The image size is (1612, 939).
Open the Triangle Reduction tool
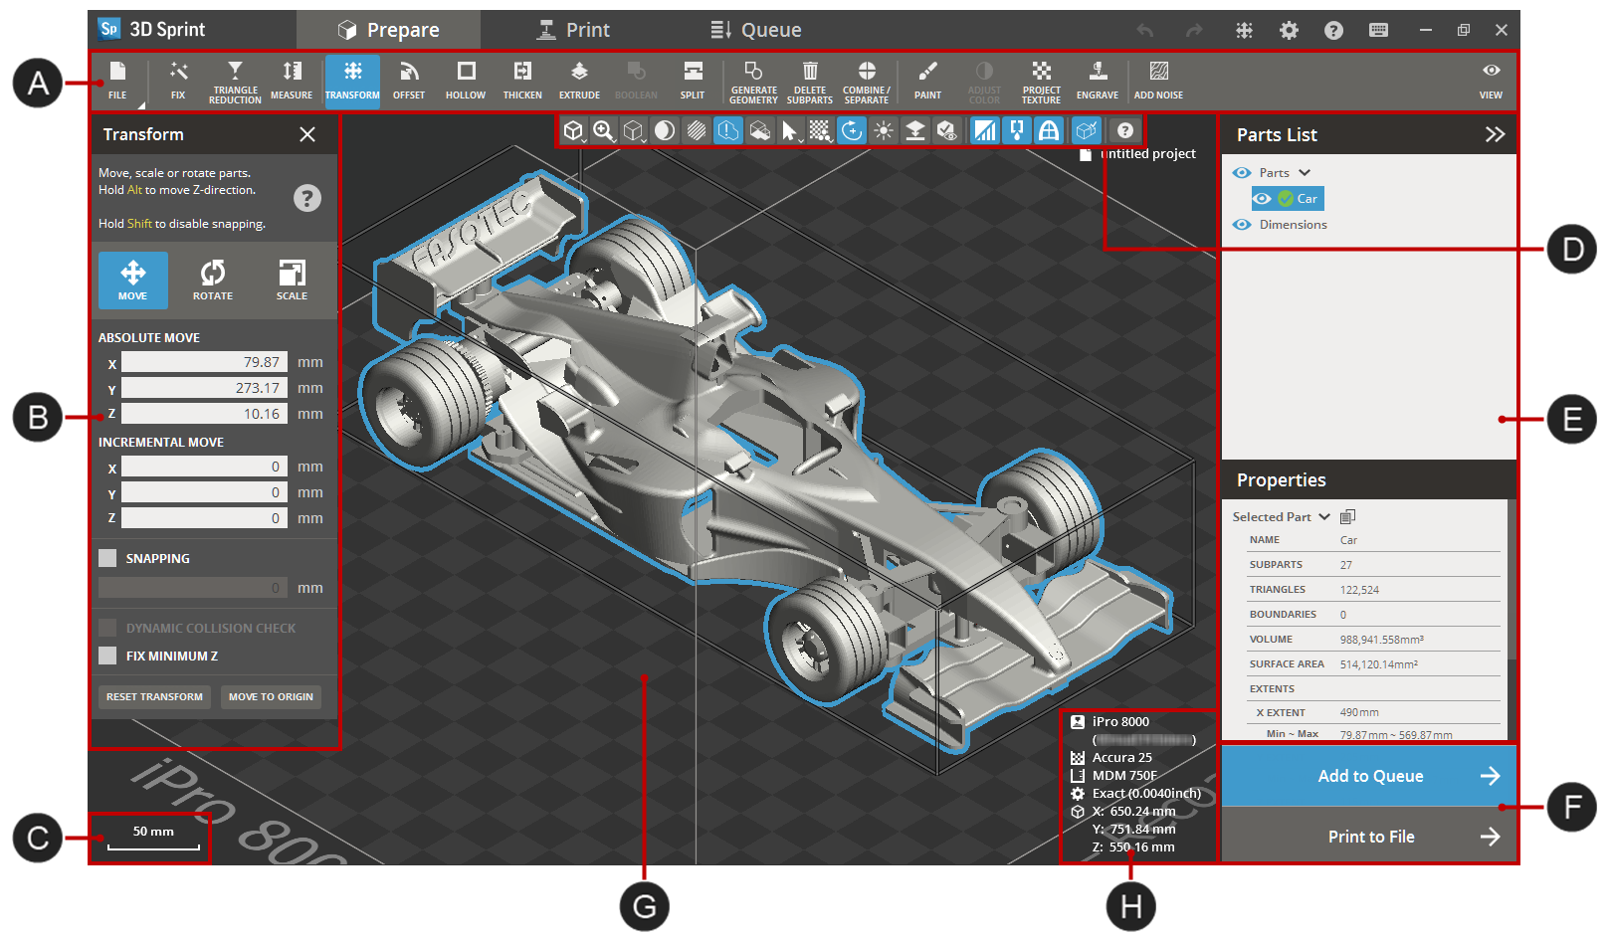[x=235, y=80]
